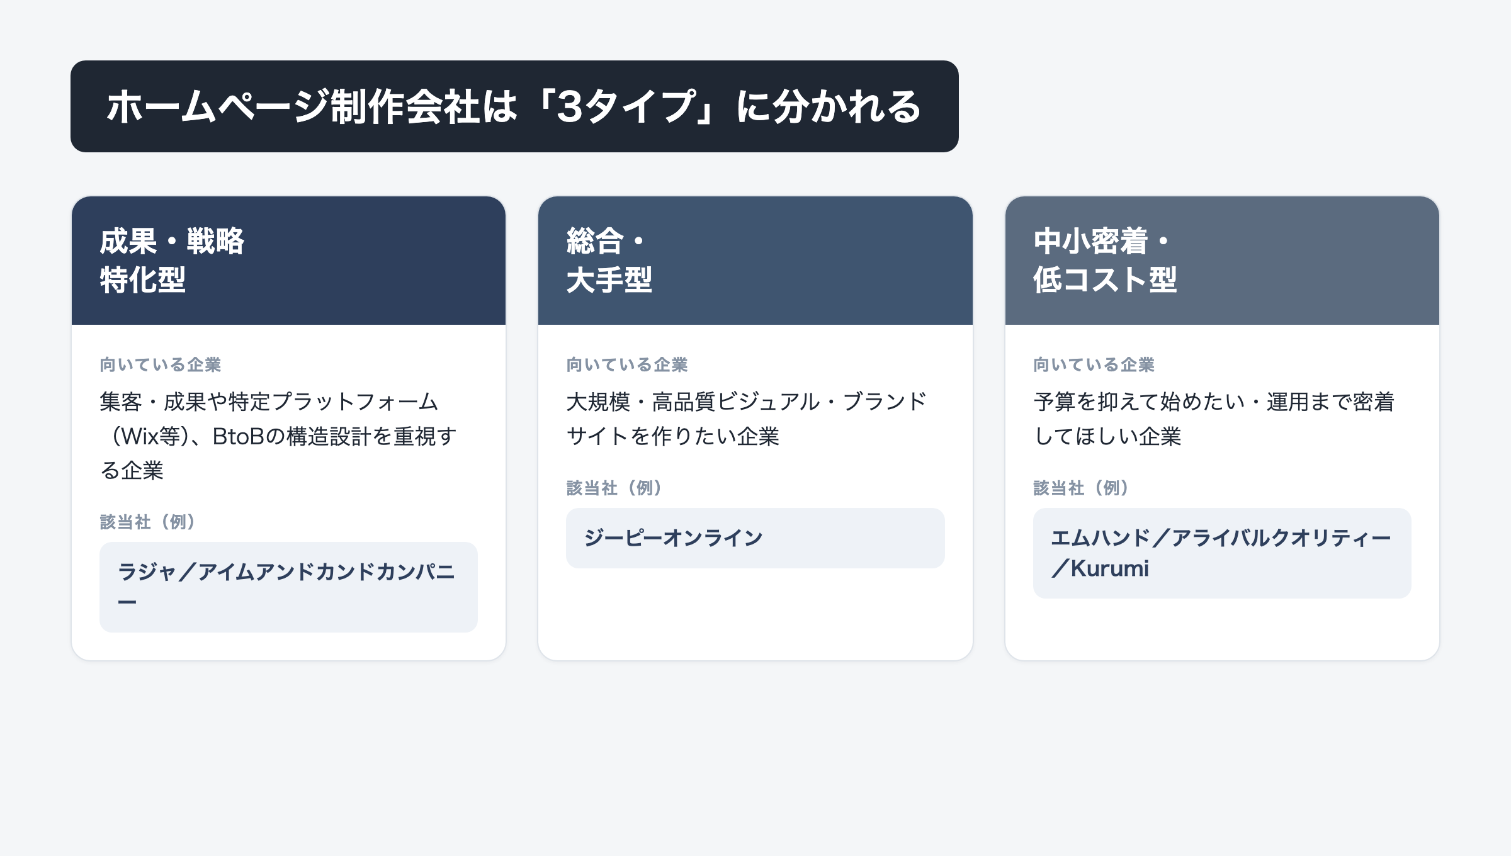The width and height of the screenshot is (1511, 856).
Task: Click the description 予算を抑えて始めたい・運用まで密着
Action: pos(1214,419)
